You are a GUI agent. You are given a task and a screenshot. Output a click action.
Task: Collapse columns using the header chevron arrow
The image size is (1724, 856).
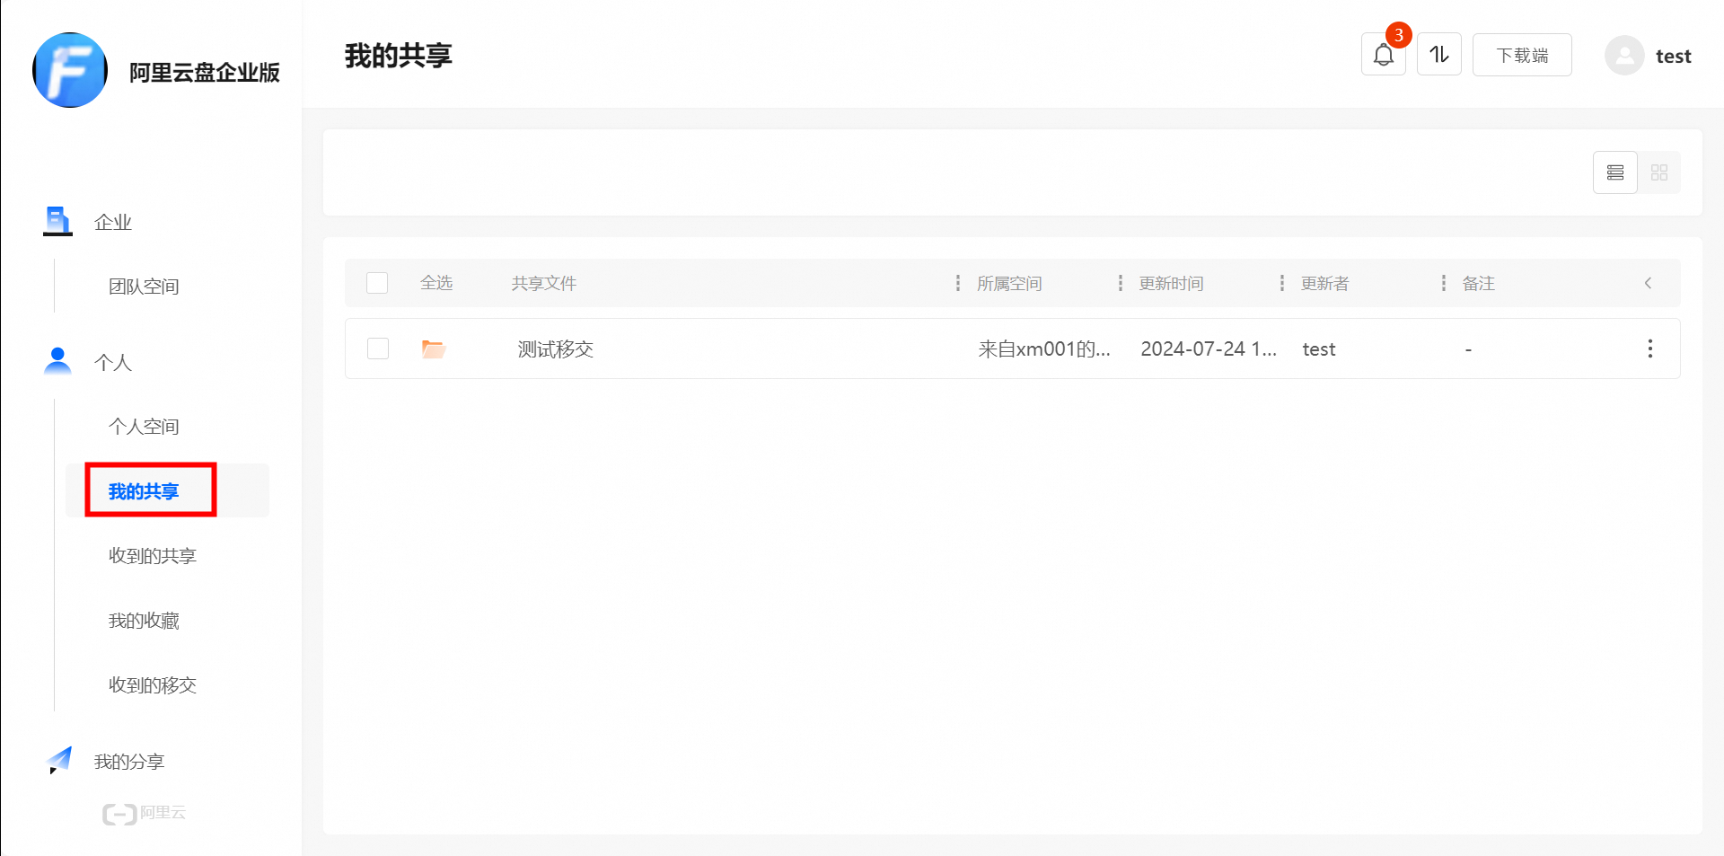pos(1648,283)
